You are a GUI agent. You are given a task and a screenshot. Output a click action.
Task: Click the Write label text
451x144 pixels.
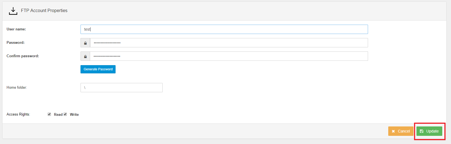pos(74,114)
